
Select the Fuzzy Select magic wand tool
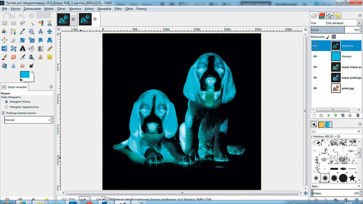click(x=31, y=23)
